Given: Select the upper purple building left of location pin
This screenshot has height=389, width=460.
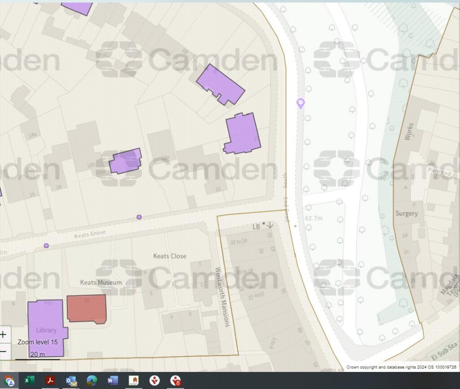Looking at the screenshot, I should [220, 84].
